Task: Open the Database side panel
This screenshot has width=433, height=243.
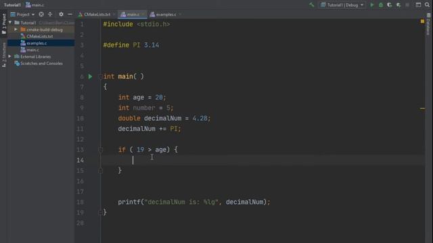Action: pos(428,25)
